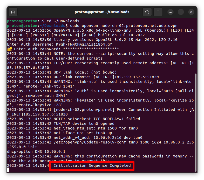Click the update-resolv-conf tun0 line
The image size is (204, 180).
click(100, 145)
